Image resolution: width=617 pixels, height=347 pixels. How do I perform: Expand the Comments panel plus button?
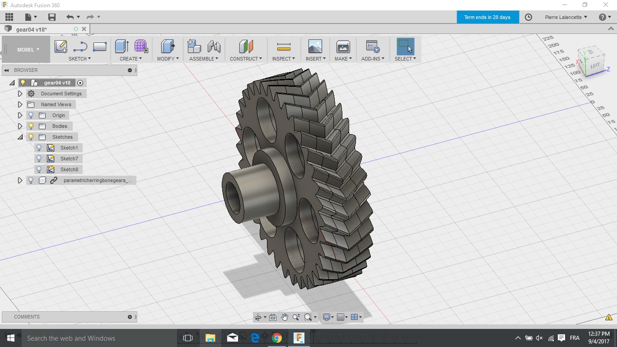click(130, 317)
